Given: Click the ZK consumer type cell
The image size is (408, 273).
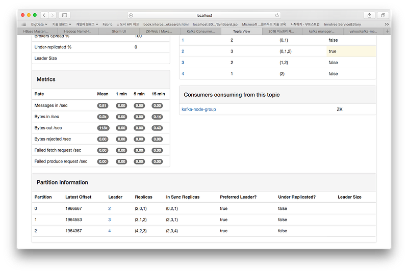Looking at the screenshot, I should pyautogui.click(x=340, y=110).
